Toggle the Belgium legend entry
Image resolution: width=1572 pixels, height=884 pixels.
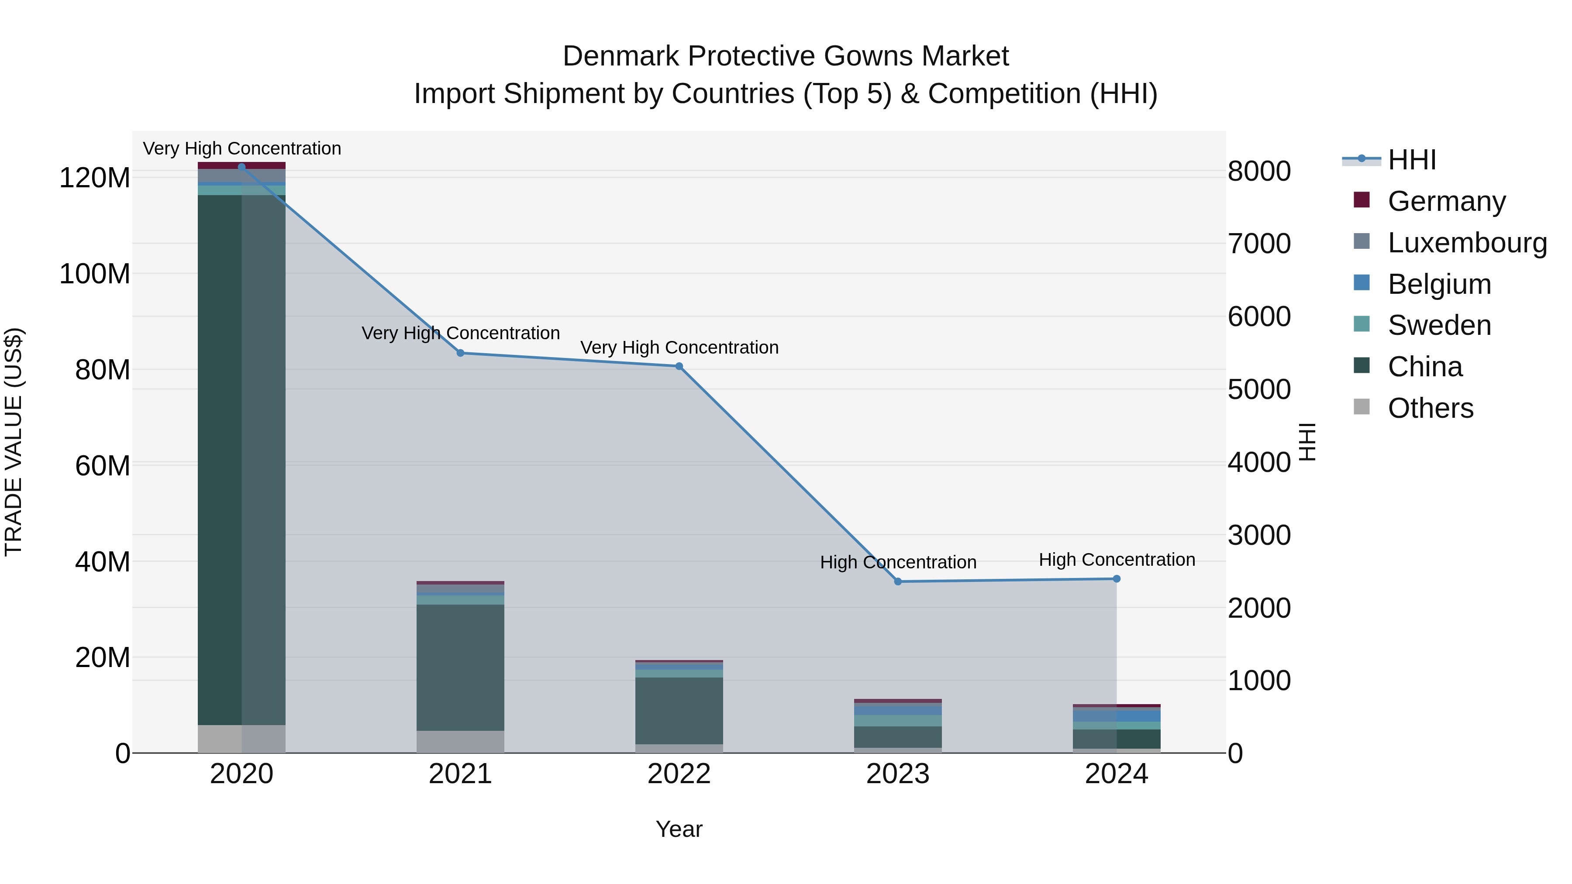click(1422, 284)
